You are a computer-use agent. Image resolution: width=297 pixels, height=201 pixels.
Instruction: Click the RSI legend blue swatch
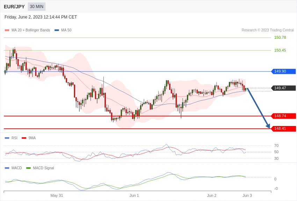pos(7,138)
